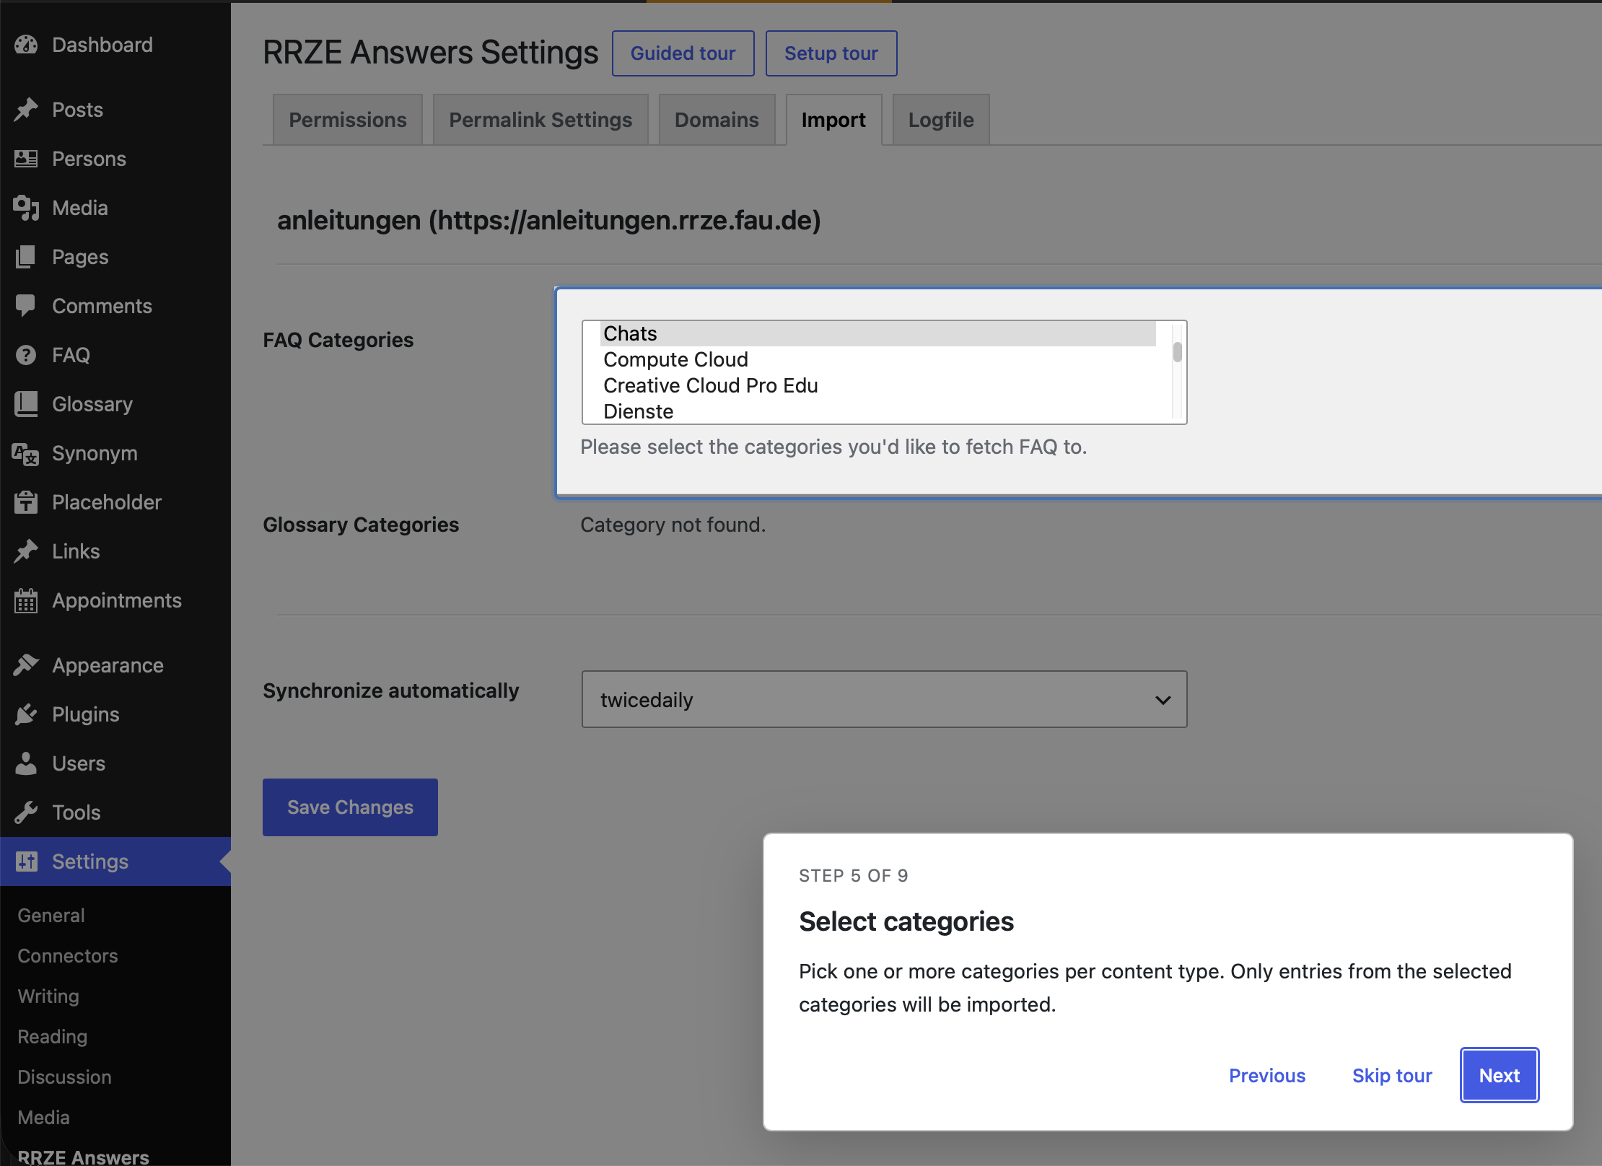Open Connectors settings submenu item

(68, 955)
